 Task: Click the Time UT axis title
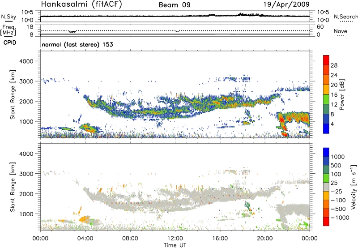(175, 245)
